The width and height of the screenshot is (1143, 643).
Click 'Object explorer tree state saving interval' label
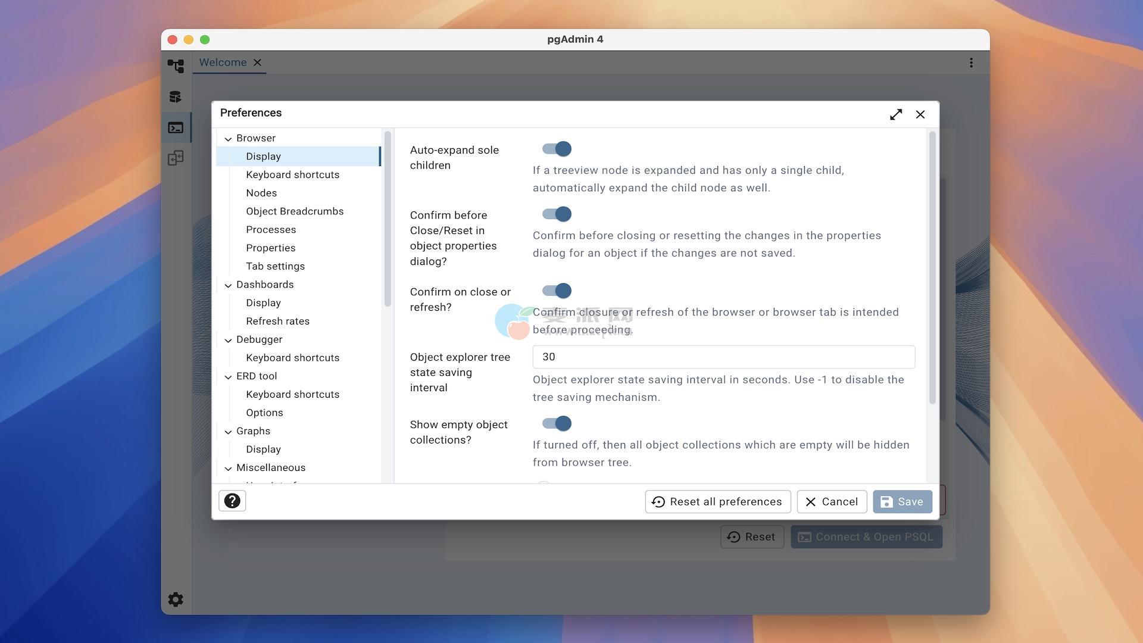click(x=460, y=372)
